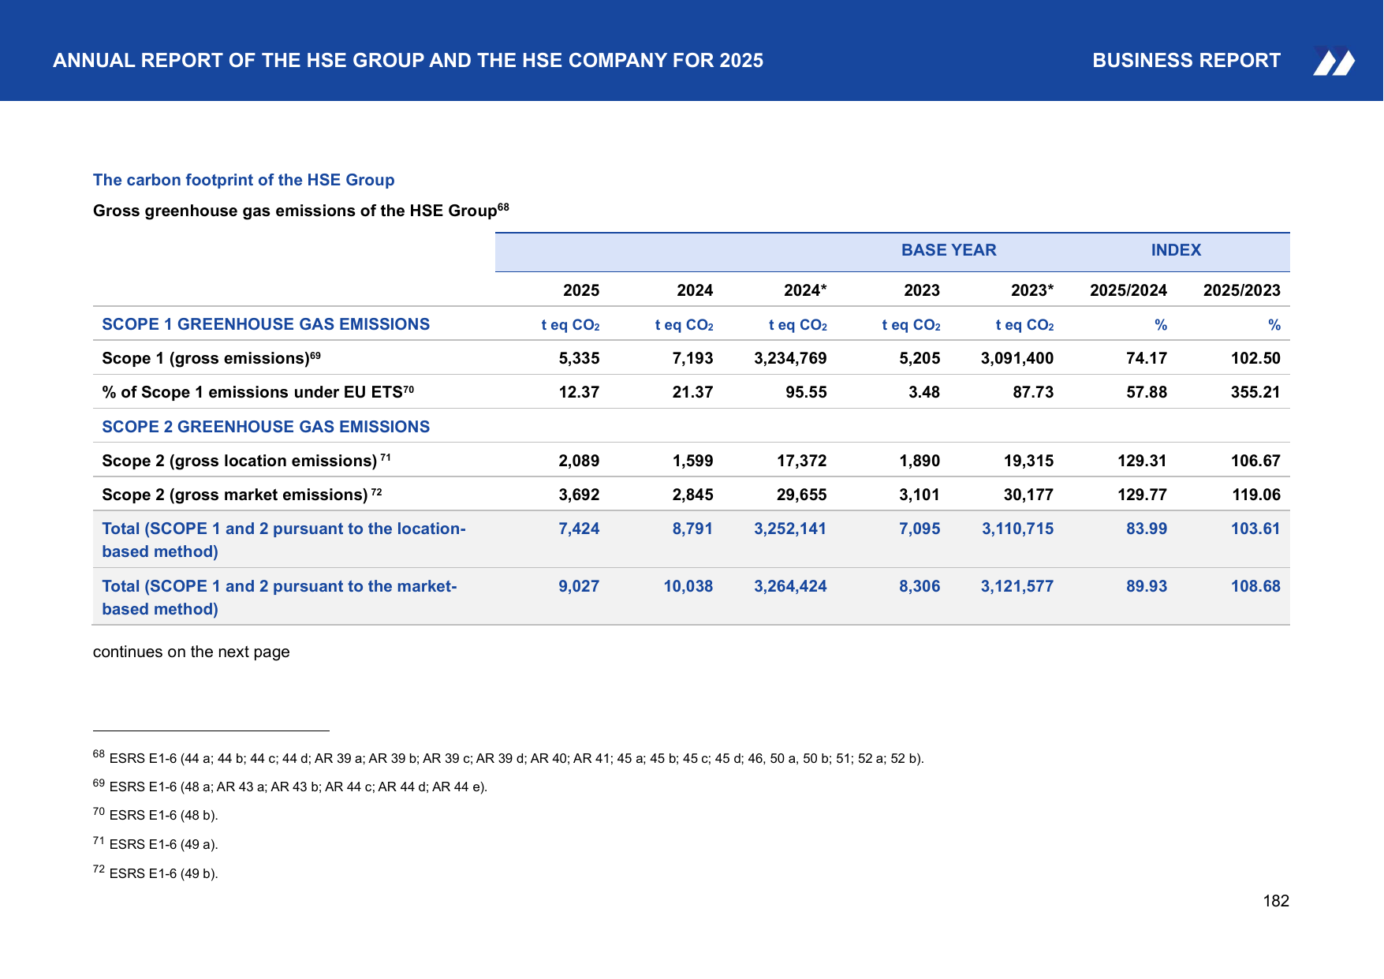Click the 'Total (SCOPE 1 and 2 pursuant to the market-based method)' label
Screen dimensions: 1384x979
[x=279, y=597]
